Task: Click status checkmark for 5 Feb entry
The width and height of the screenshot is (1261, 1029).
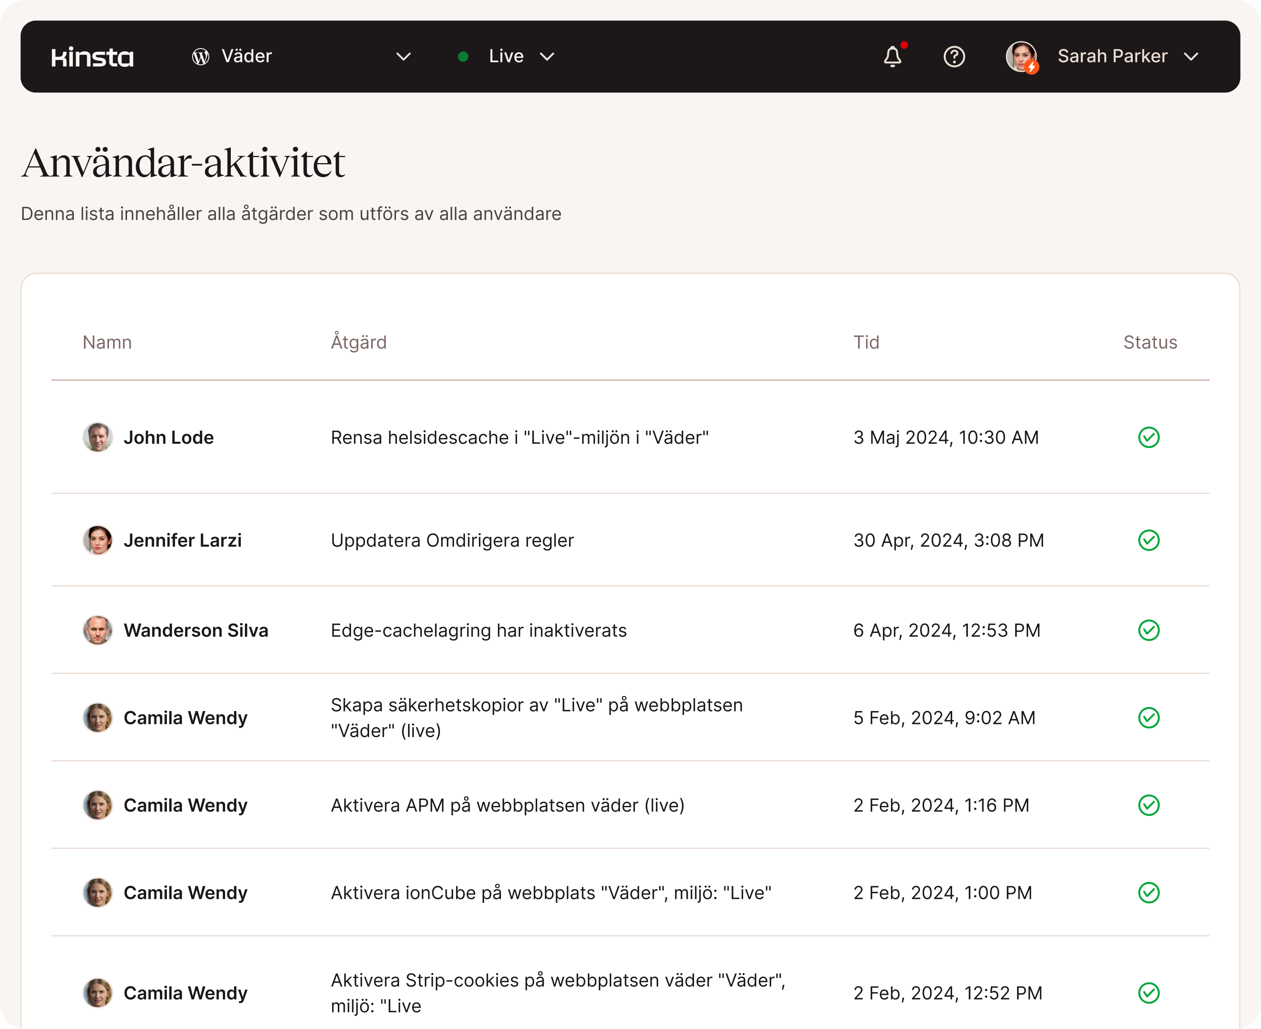Action: coord(1148,718)
